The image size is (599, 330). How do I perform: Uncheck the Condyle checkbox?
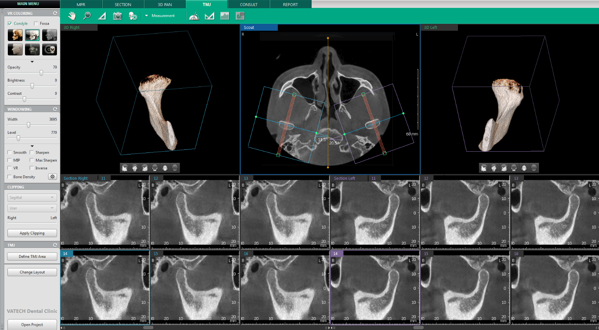(10, 23)
